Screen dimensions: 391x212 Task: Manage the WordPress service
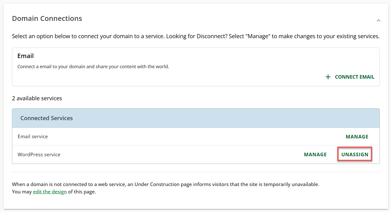click(315, 154)
